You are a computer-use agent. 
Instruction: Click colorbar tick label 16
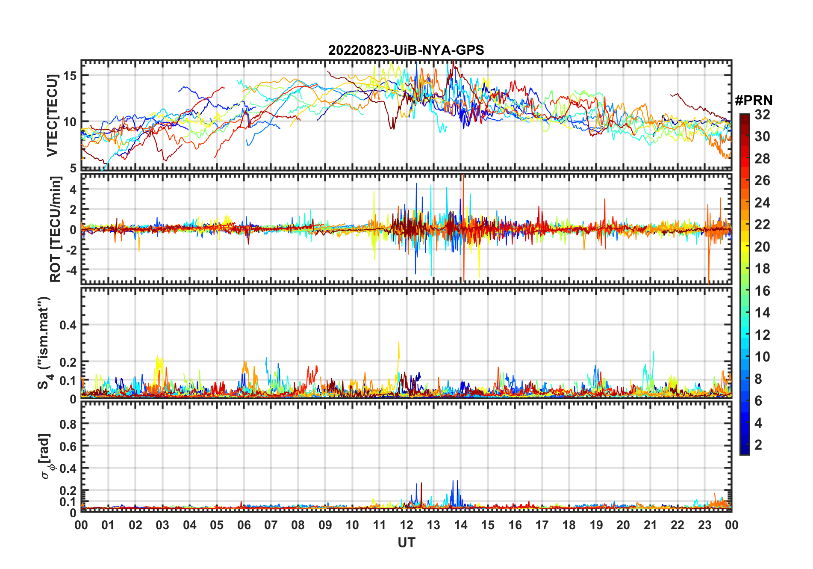(x=762, y=291)
